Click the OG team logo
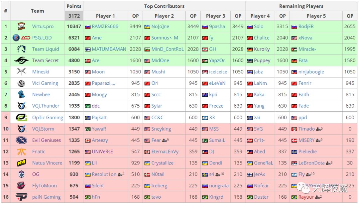This screenshot has width=359, height=204. click(21, 174)
